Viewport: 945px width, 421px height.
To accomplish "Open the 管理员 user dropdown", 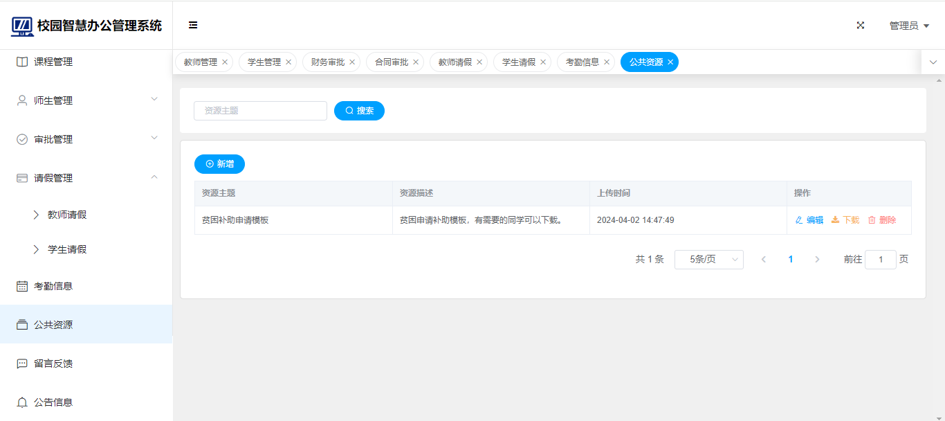I will pos(909,26).
